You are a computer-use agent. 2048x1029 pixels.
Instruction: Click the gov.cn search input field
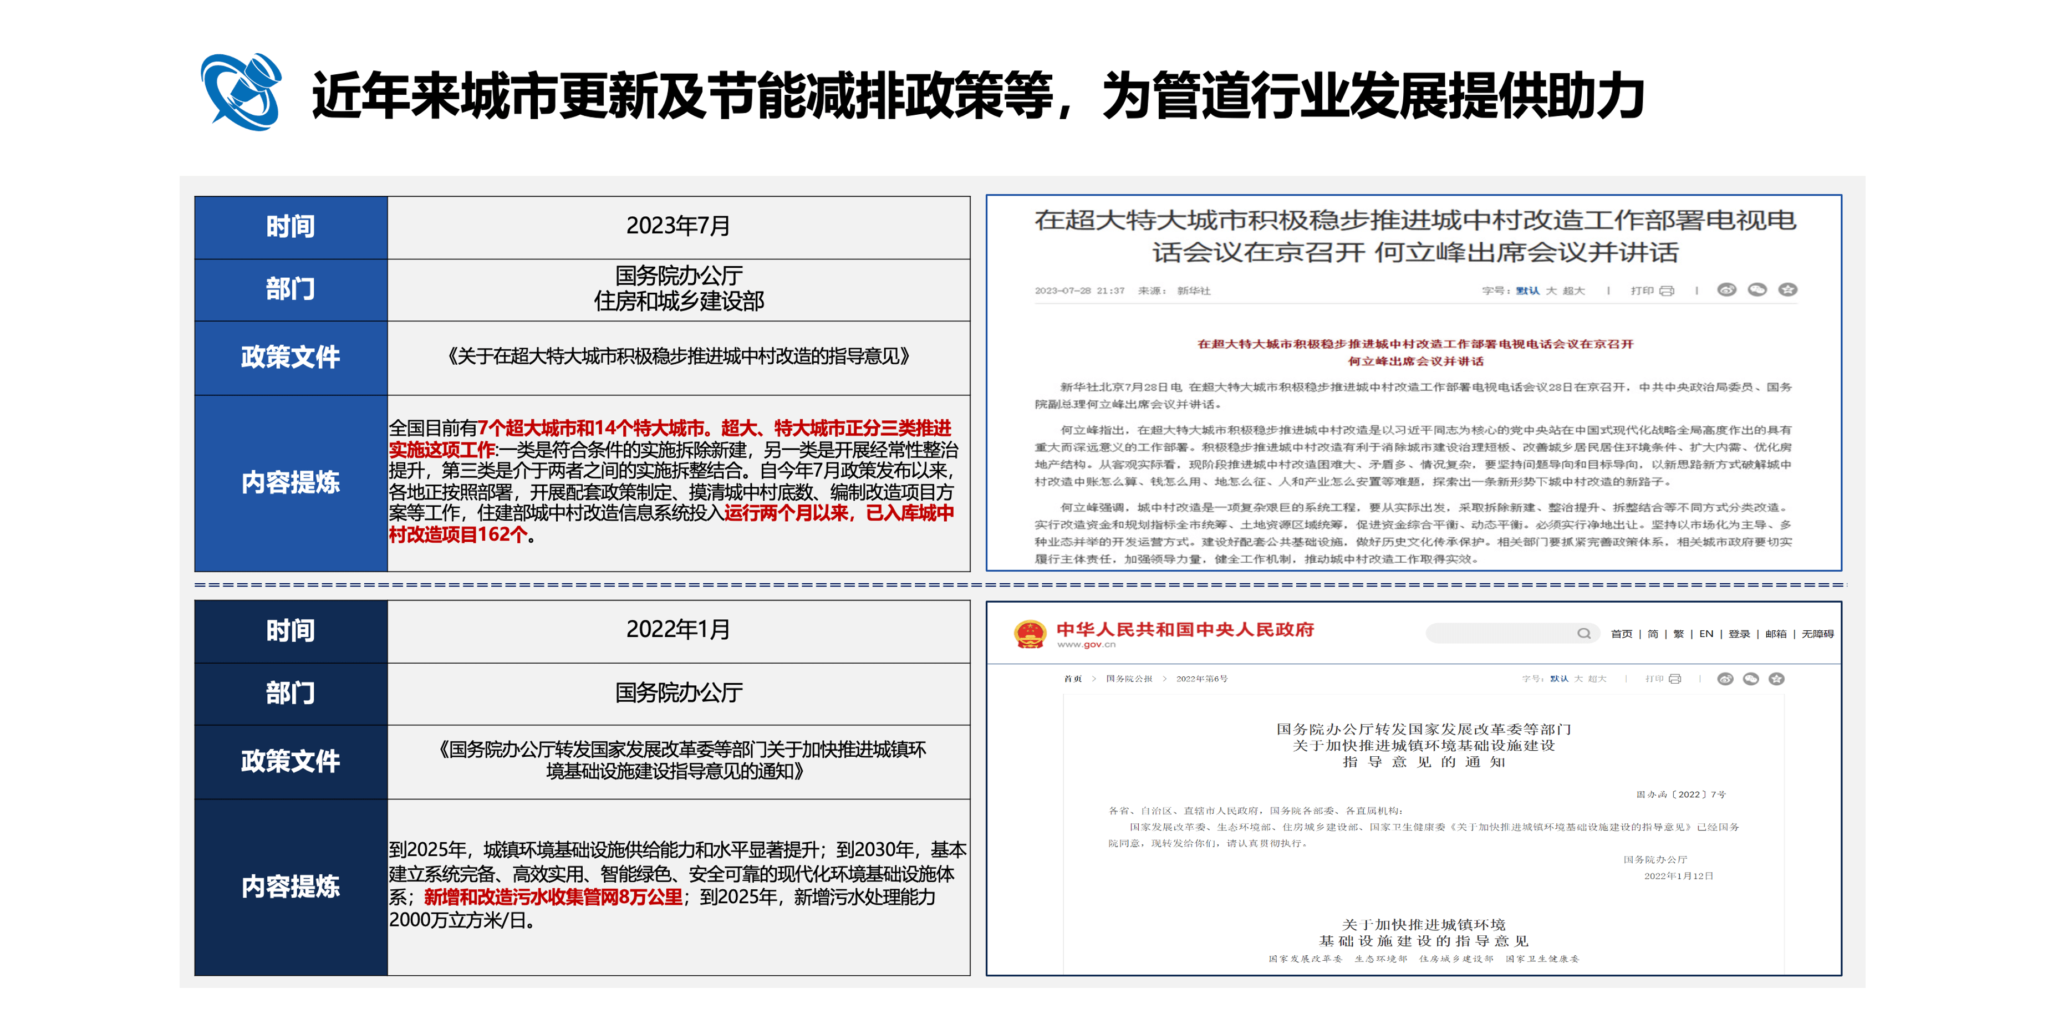click(1499, 633)
